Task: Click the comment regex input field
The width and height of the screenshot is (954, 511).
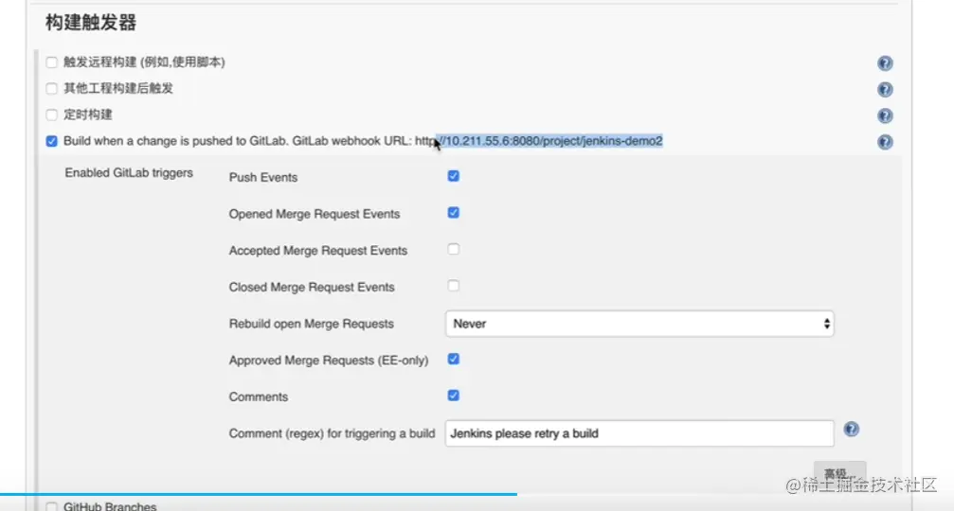Action: click(x=639, y=433)
